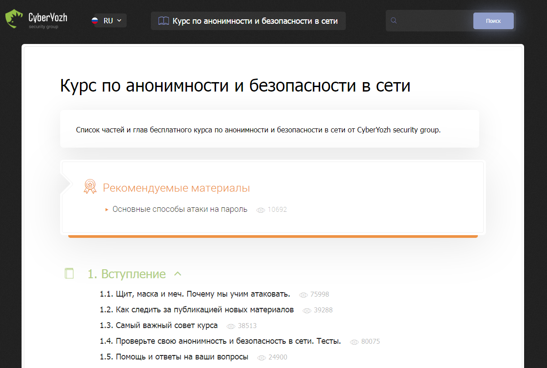Open Основные способы атаки на пароль link
The image size is (547, 368).
(x=180, y=209)
